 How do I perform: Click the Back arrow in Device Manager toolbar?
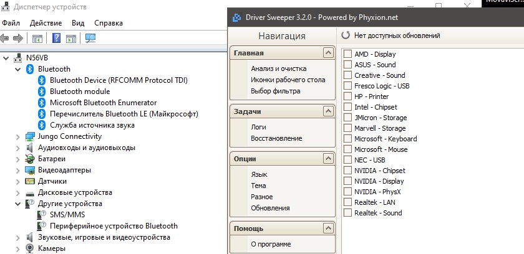(x=4, y=39)
